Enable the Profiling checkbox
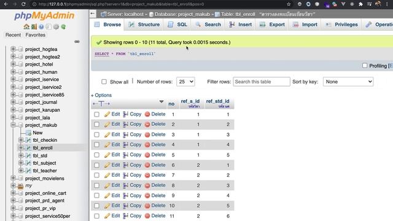Image resolution: width=393 pixels, height=221 pixels. tap(365, 66)
